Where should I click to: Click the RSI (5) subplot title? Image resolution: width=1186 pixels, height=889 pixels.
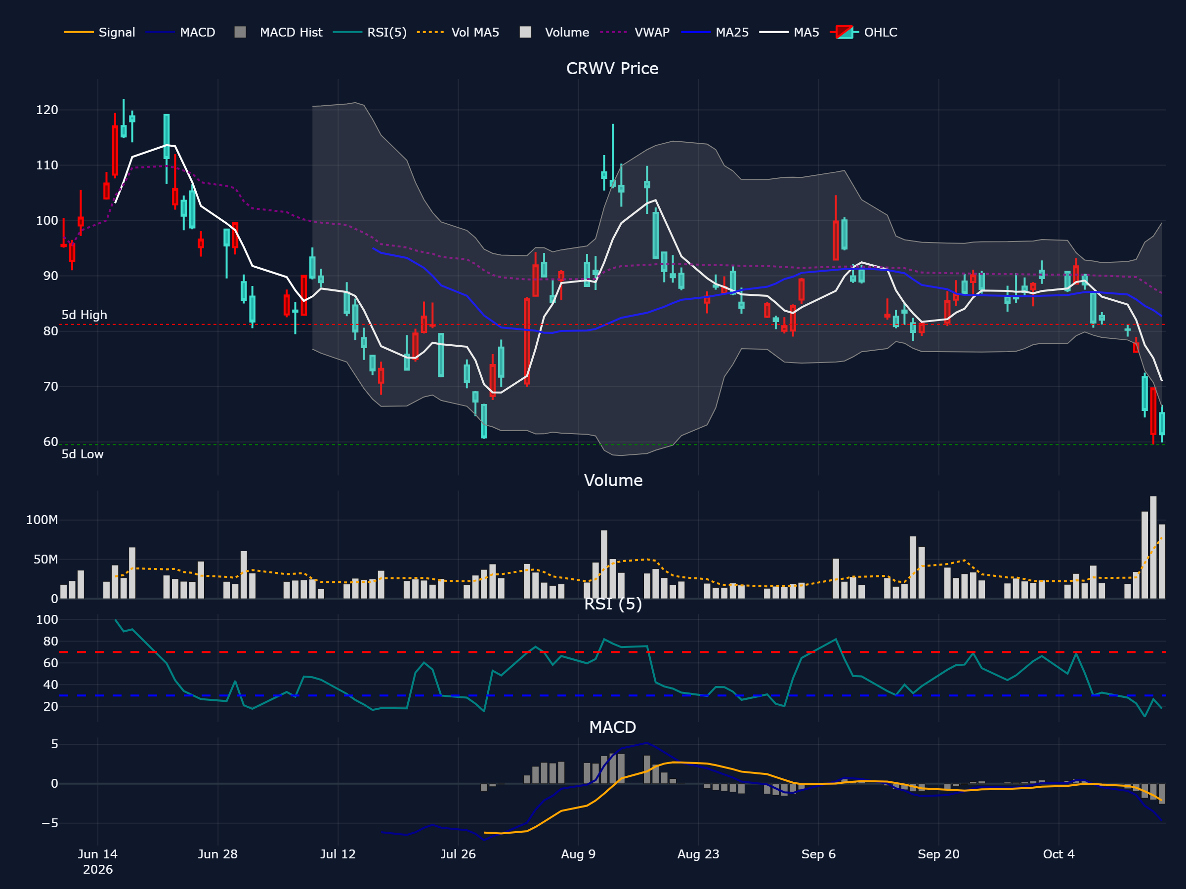(613, 604)
